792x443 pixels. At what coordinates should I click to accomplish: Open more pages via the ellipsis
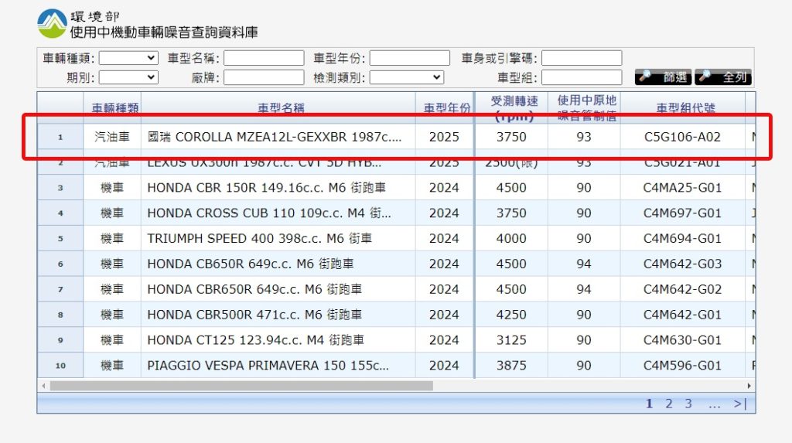[x=714, y=404]
